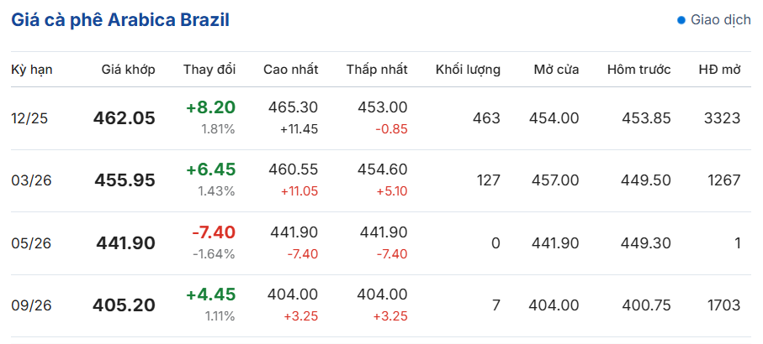Click the 462.05 matched price
763x344 pixels.
click(125, 118)
